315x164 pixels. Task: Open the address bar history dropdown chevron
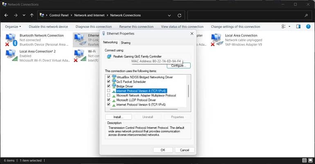169,16
